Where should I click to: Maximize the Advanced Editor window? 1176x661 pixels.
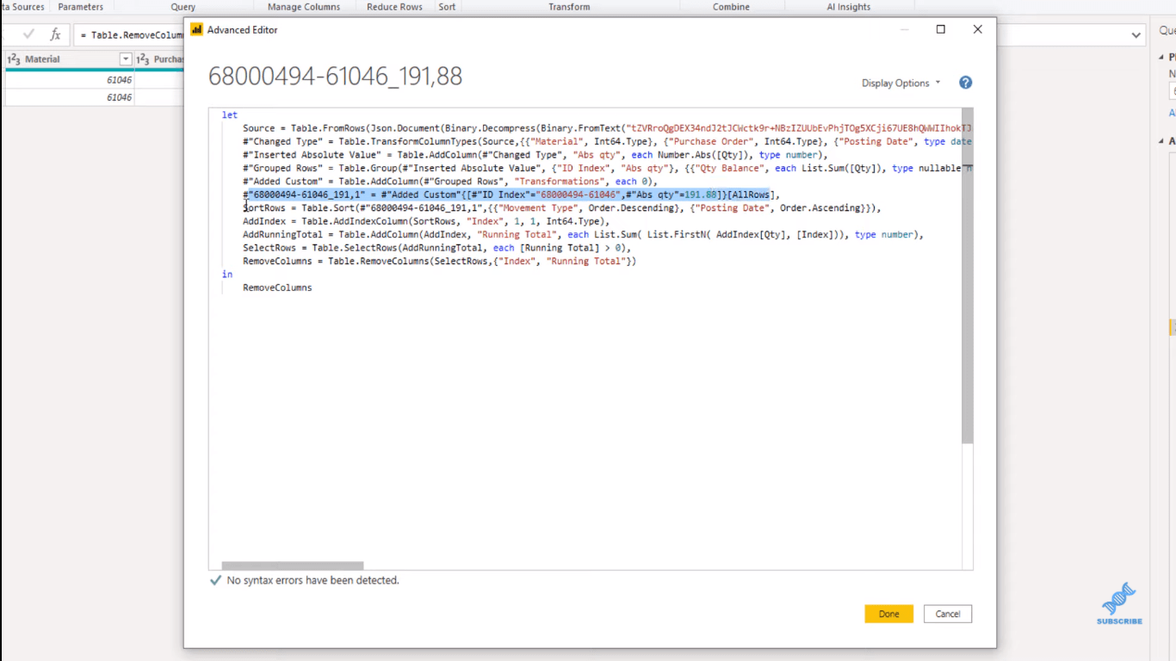(x=941, y=29)
